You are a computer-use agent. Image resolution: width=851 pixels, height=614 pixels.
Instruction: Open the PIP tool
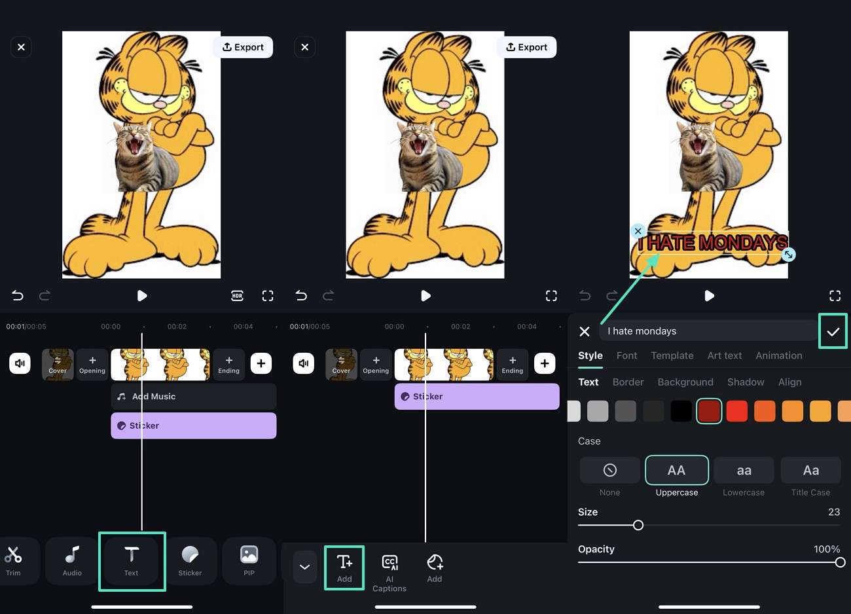click(249, 561)
